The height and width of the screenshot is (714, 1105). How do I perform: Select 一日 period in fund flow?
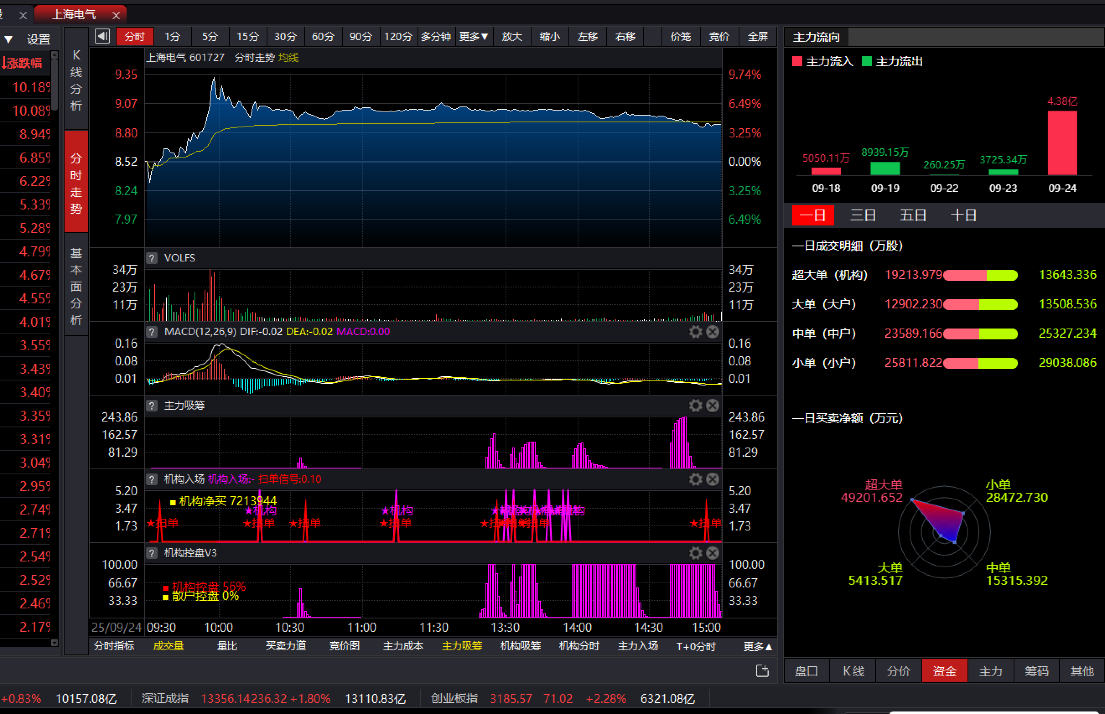(813, 216)
